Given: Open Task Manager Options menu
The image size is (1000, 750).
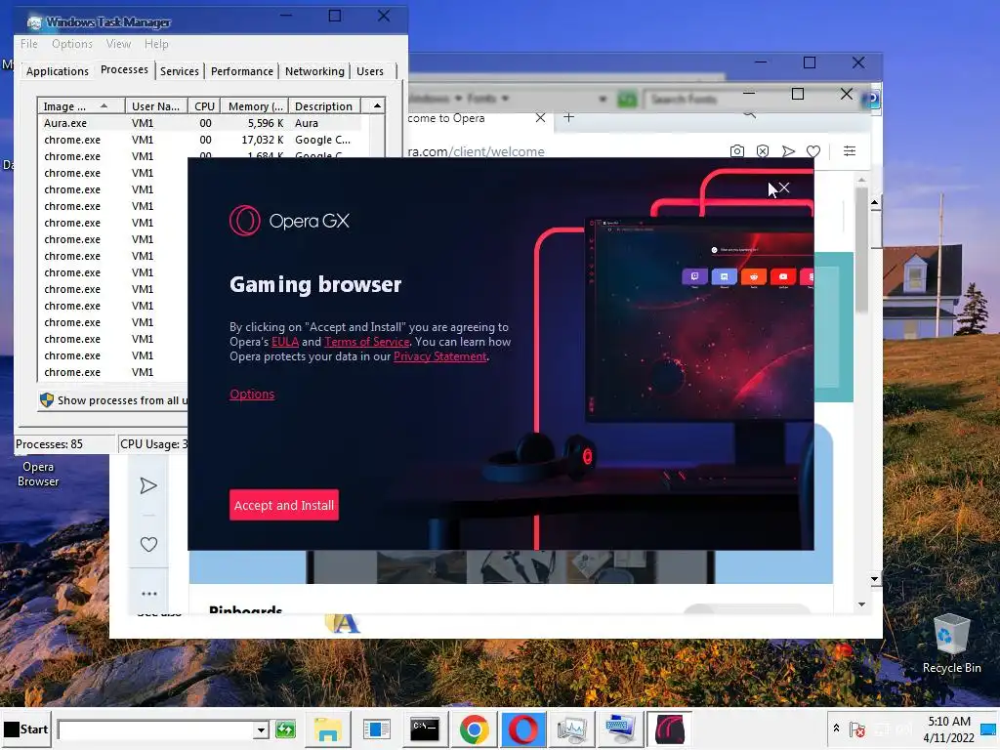Looking at the screenshot, I should 72,44.
